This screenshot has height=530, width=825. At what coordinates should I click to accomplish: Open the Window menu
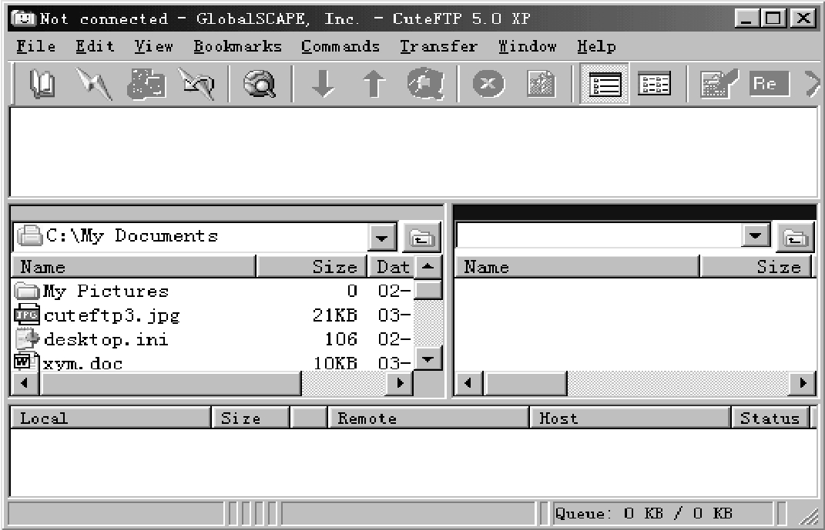coord(528,47)
